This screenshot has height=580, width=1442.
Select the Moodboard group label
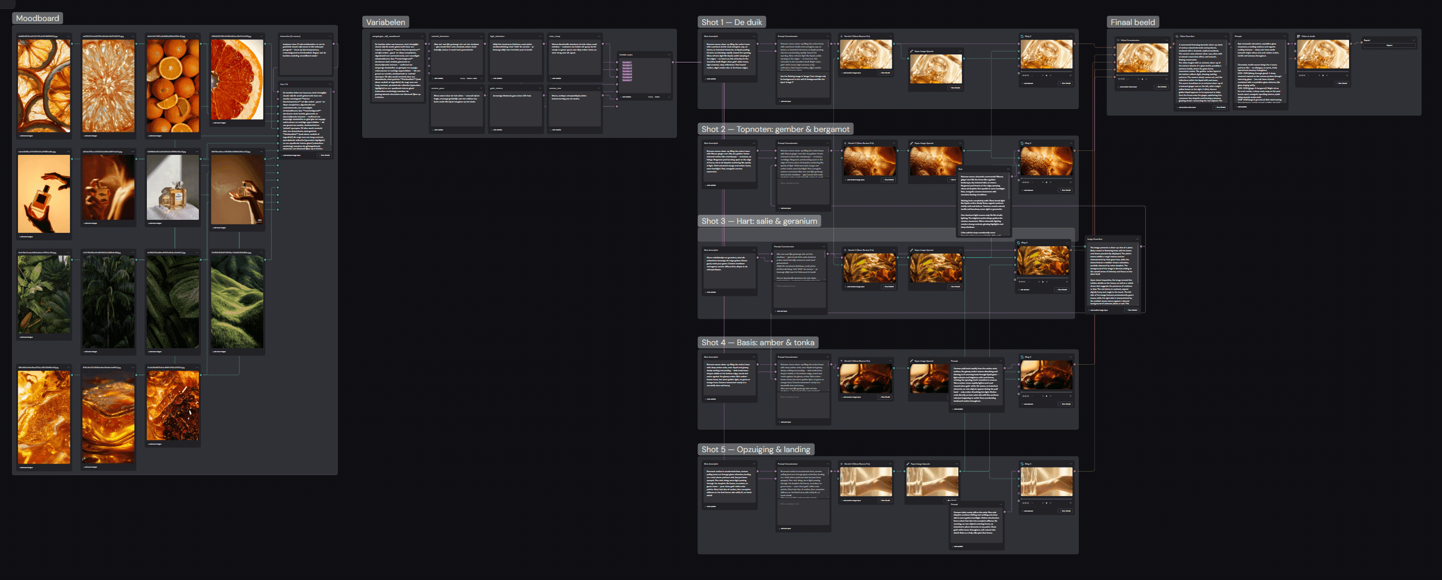(x=37, y=18)
